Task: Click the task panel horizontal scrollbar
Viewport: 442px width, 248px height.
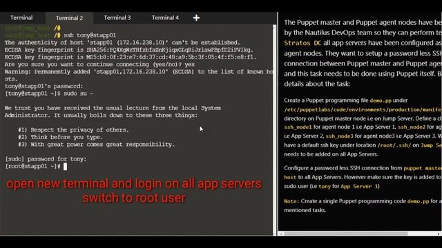Action: (345, 234)
